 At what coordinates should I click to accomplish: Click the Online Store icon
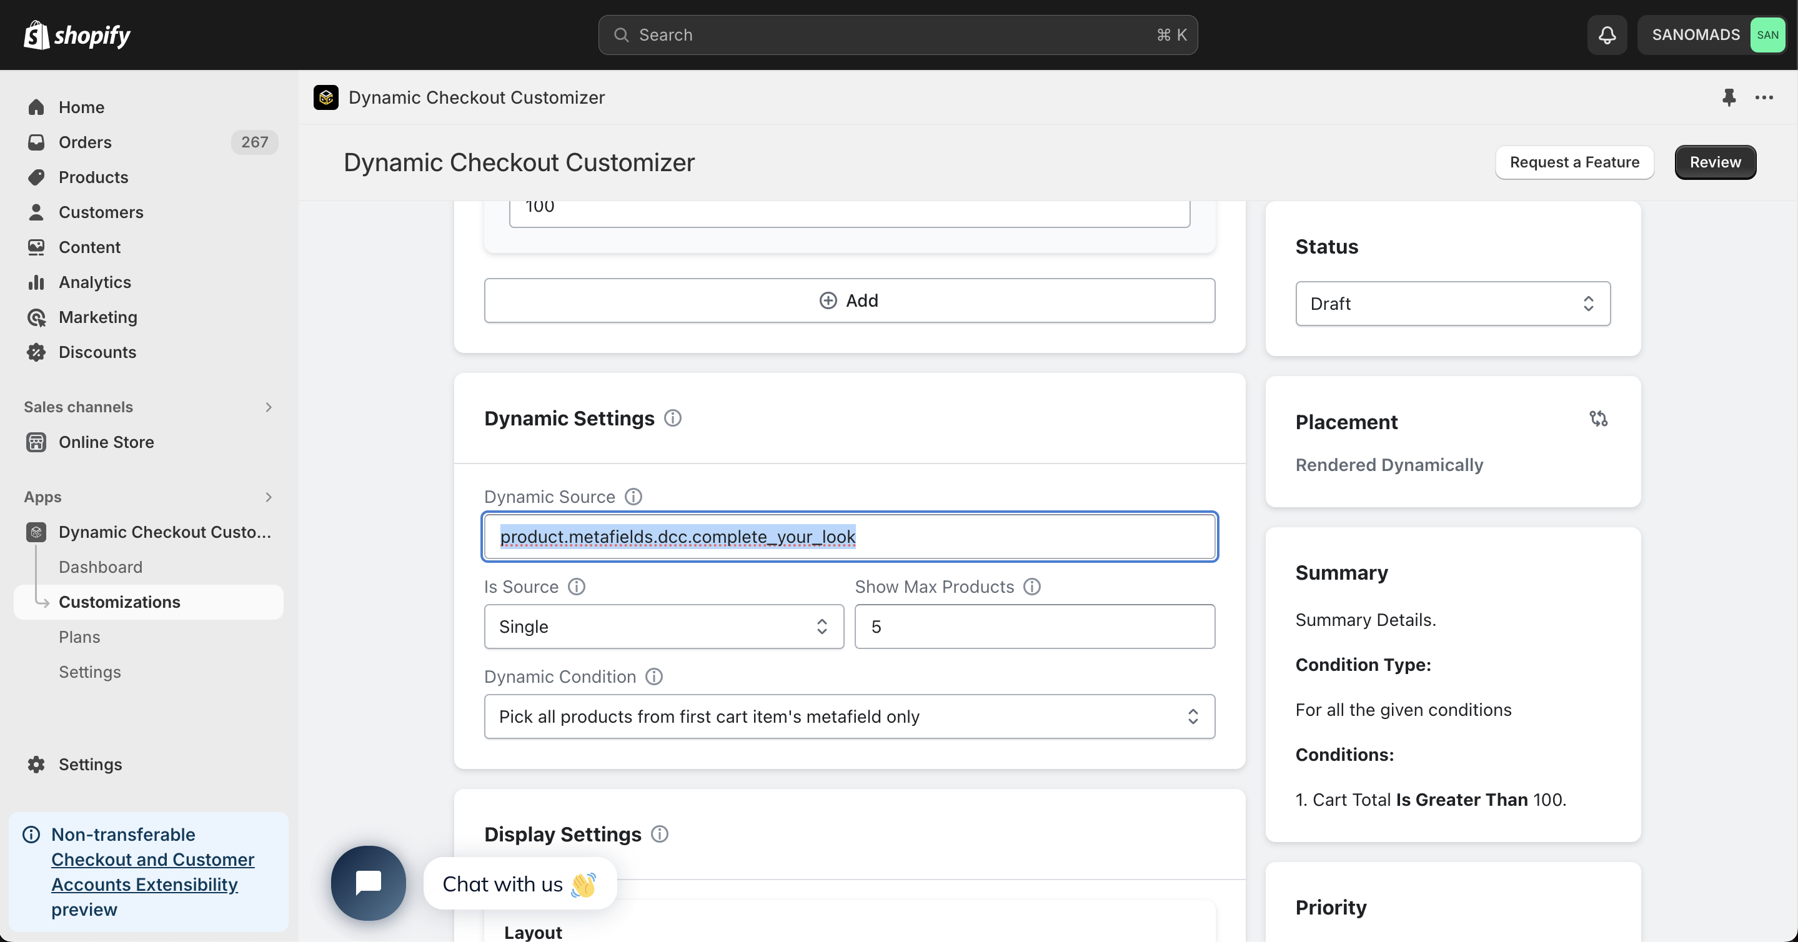pos(36,442)
